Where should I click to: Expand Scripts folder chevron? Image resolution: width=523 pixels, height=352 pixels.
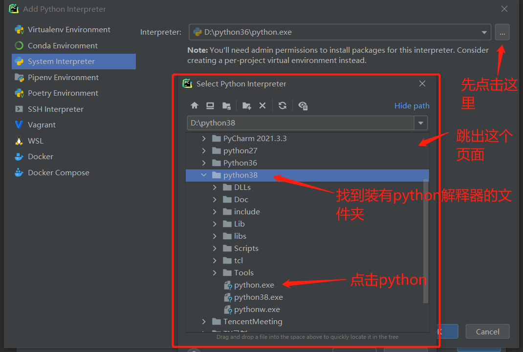(215, 248)
